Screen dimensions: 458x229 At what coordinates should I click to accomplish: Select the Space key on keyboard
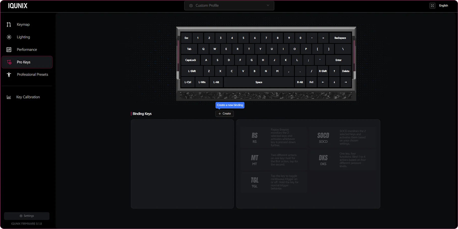tap(259, 82)
